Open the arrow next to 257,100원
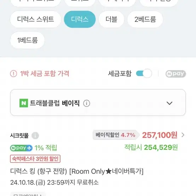This screenshot has width=196, height=196. tap(183, 135)
